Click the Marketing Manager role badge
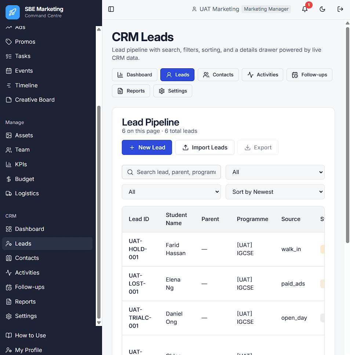 click(266, 9)
